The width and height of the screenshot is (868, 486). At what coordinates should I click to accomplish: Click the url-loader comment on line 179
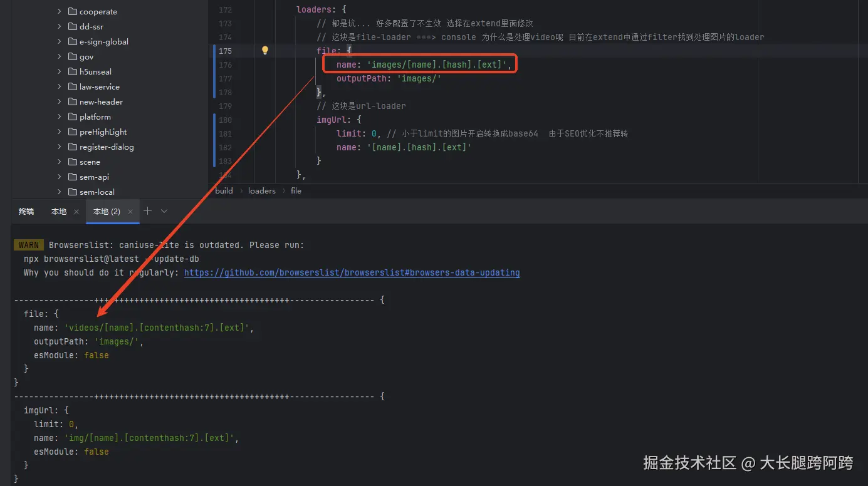tap(361, 106)
